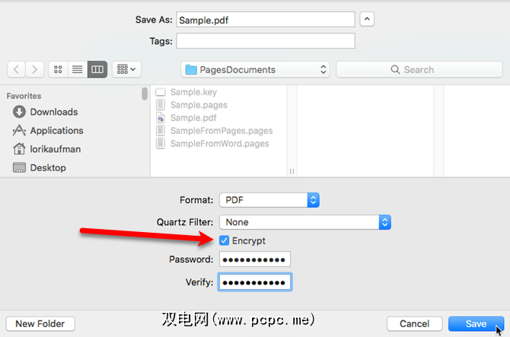Click the Password field
The height and width of the screenshot is (337, 510).
255,259
